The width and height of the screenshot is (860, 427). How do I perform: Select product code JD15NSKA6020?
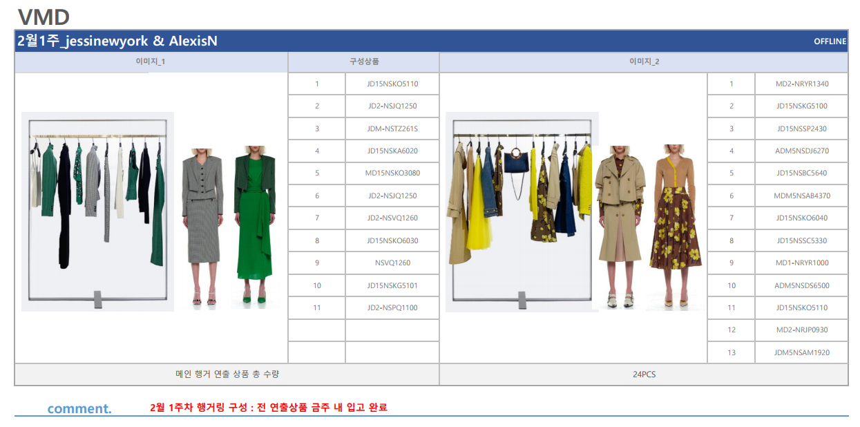click(x=392, y=151)
